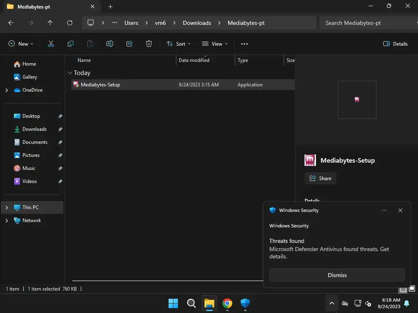Select Downloads in address bar
Image resolution: width=418 pixels, height=313 pixels.
pos(197,23)
